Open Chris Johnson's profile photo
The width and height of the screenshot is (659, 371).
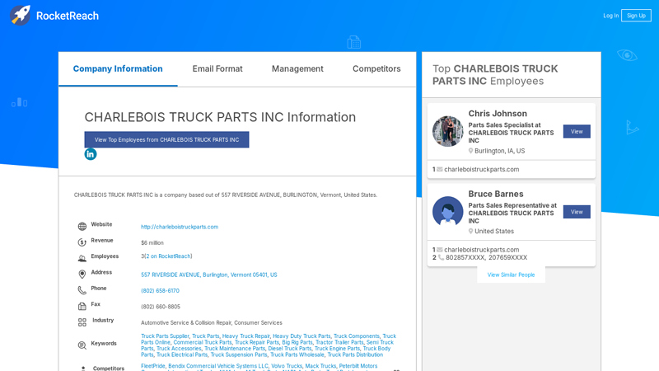[447, 131]
